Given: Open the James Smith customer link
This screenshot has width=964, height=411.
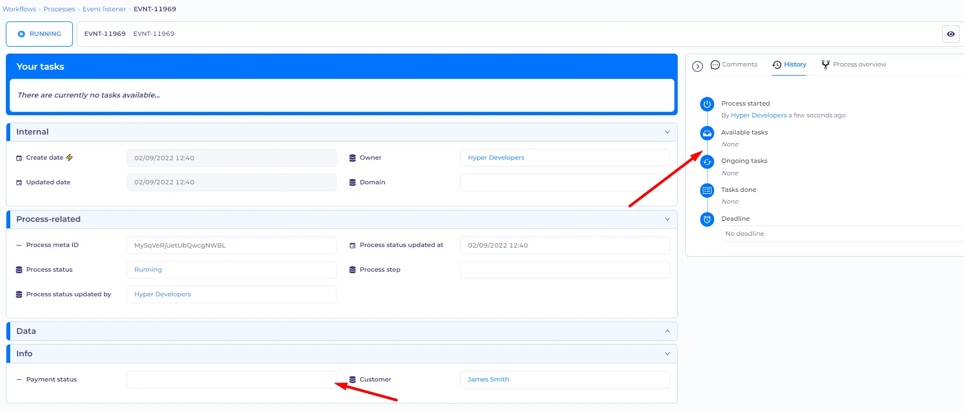Looking at the screenshot, I should [488, 379].
